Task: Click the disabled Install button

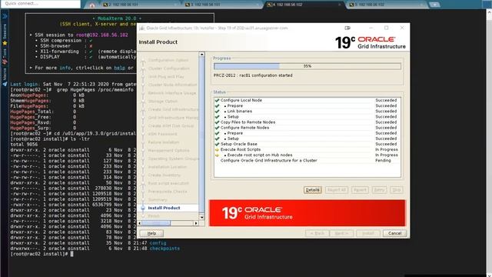Action: pos(368,233)
